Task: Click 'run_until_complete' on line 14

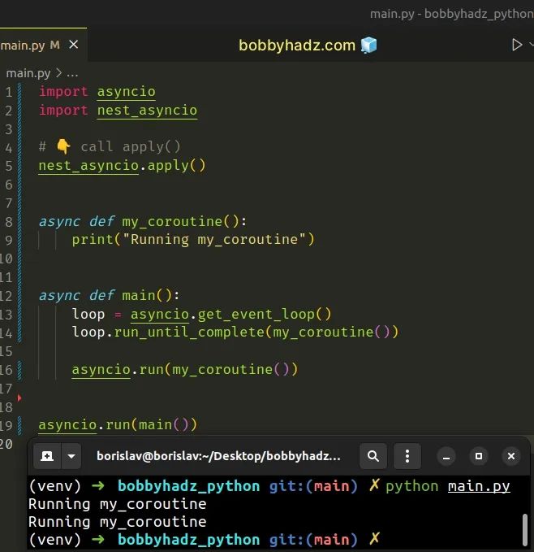Action: [189, 333]
